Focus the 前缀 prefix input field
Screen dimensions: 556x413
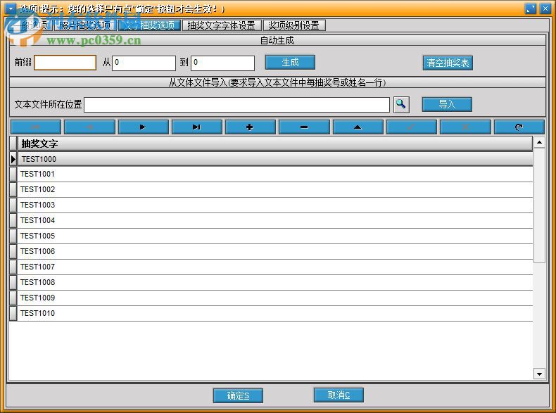point(65,63)
